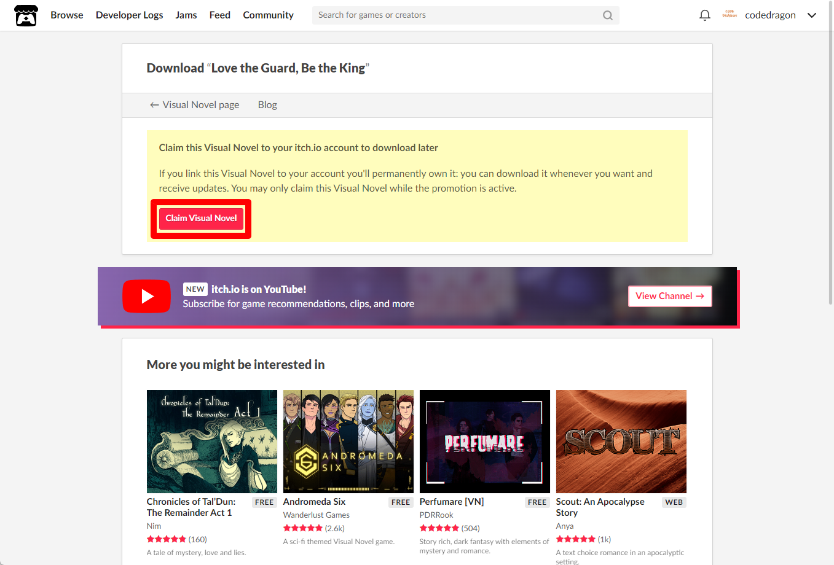Click Scout star rating
The height and width of the screenshot is (565, 834).
coord(576,539)
